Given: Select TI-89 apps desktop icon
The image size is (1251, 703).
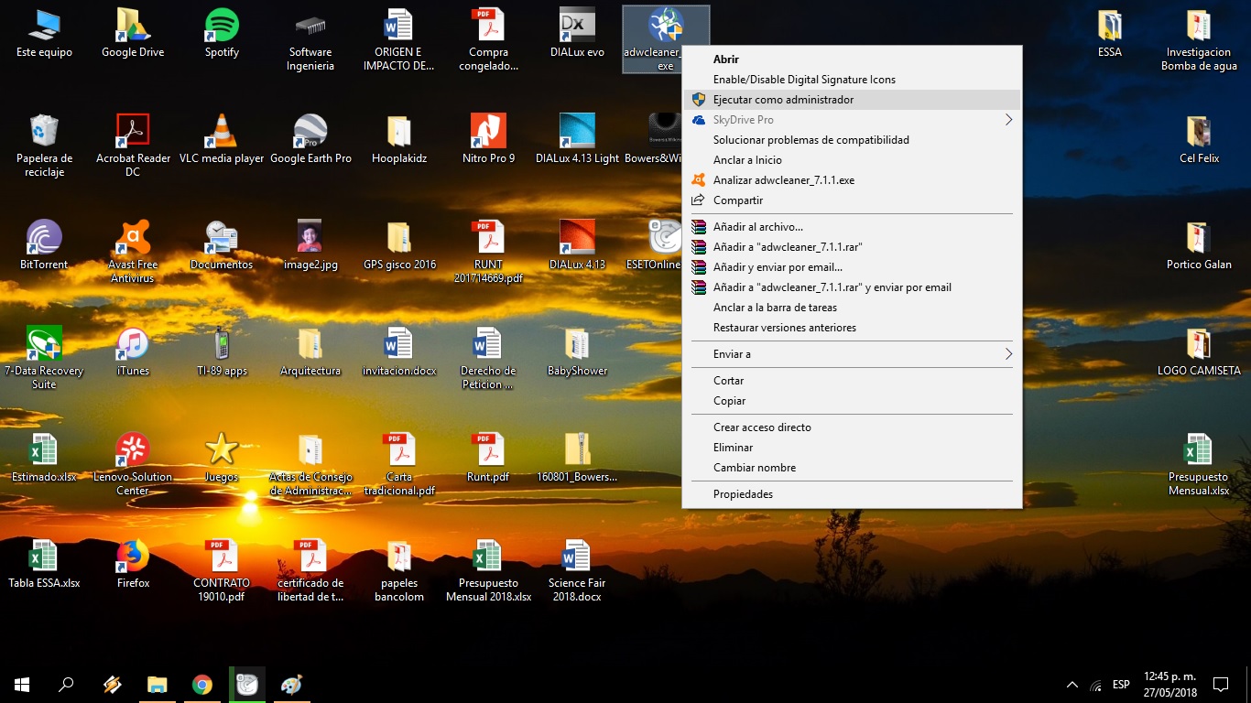Looking at the screenshot, I should click(x=222, y=351).
